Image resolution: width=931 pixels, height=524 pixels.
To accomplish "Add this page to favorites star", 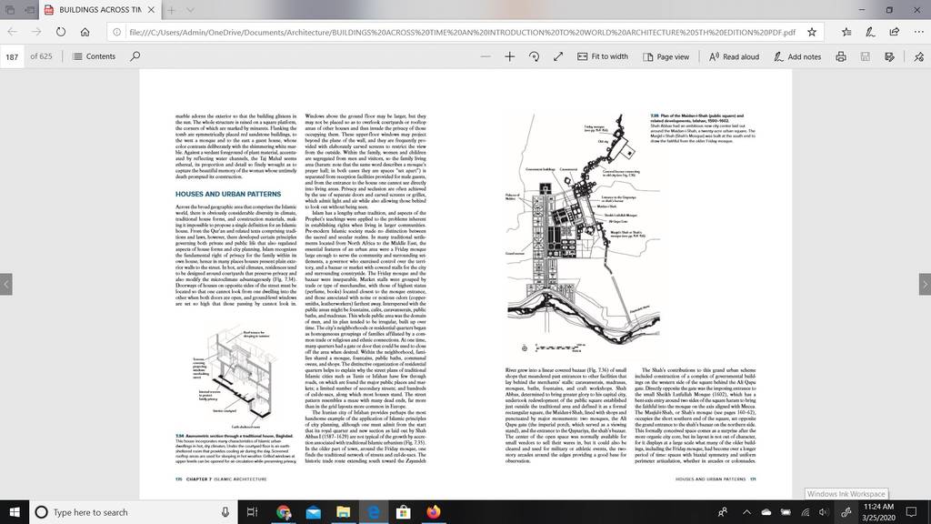I will 812,32.
